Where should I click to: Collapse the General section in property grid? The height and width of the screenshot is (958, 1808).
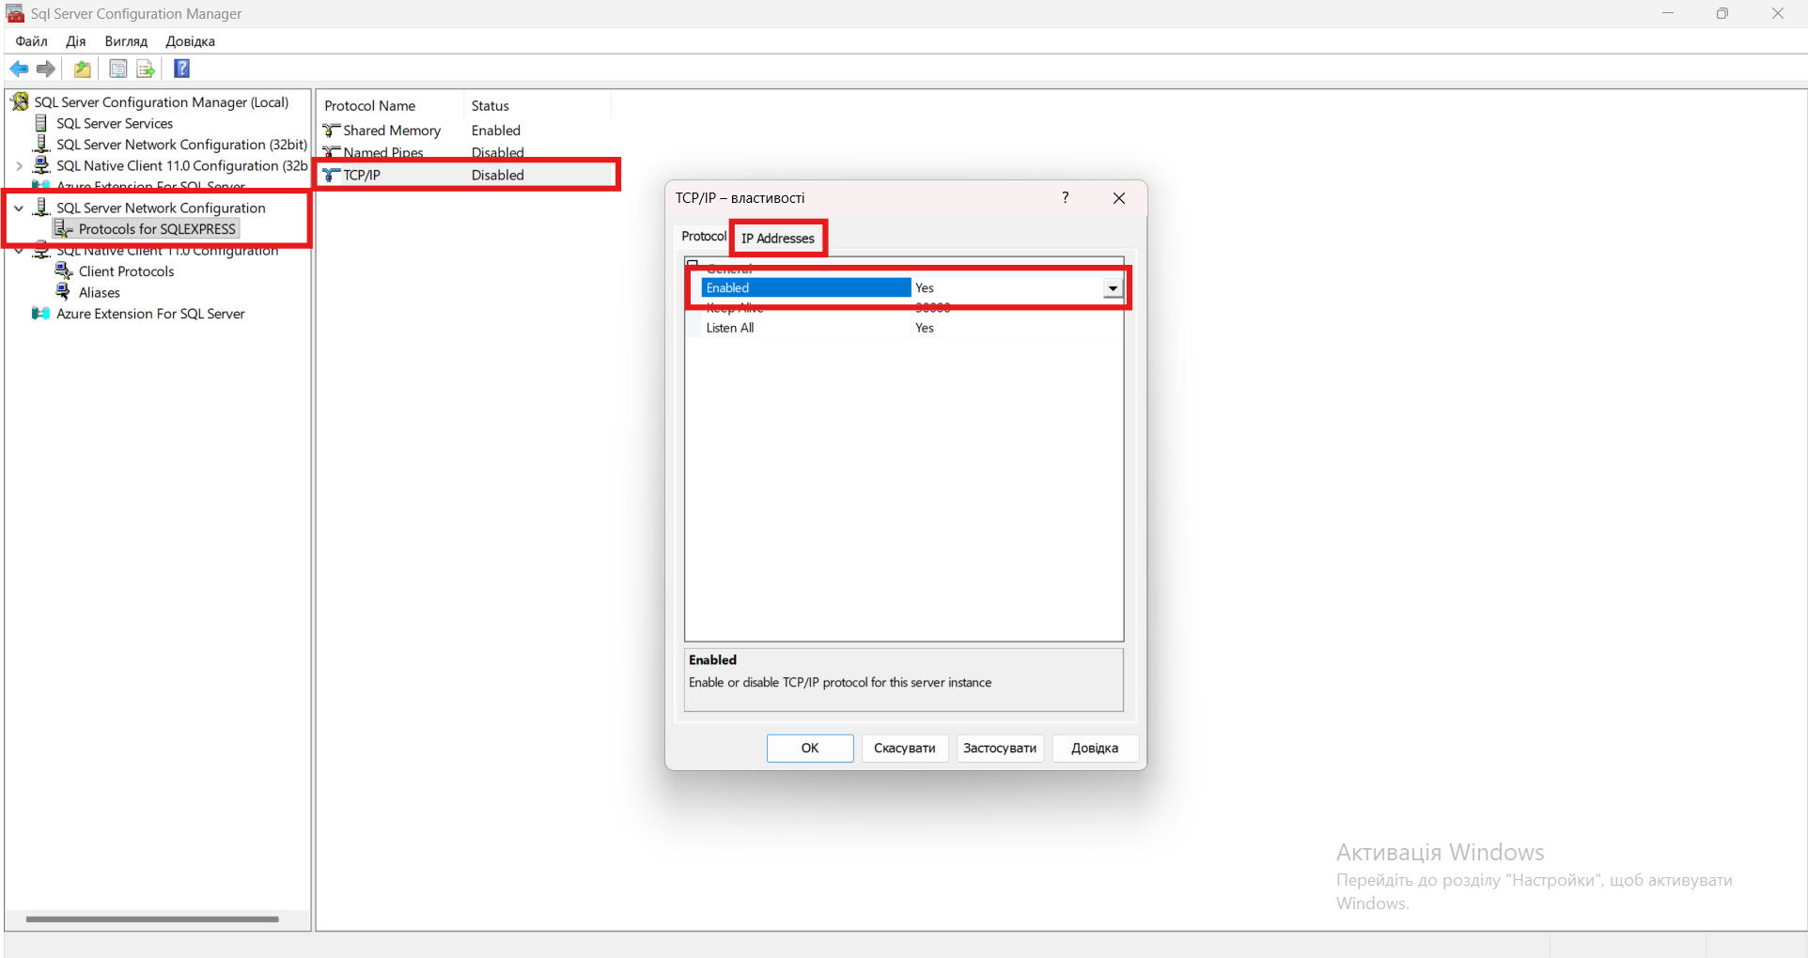tap(693, 265)
